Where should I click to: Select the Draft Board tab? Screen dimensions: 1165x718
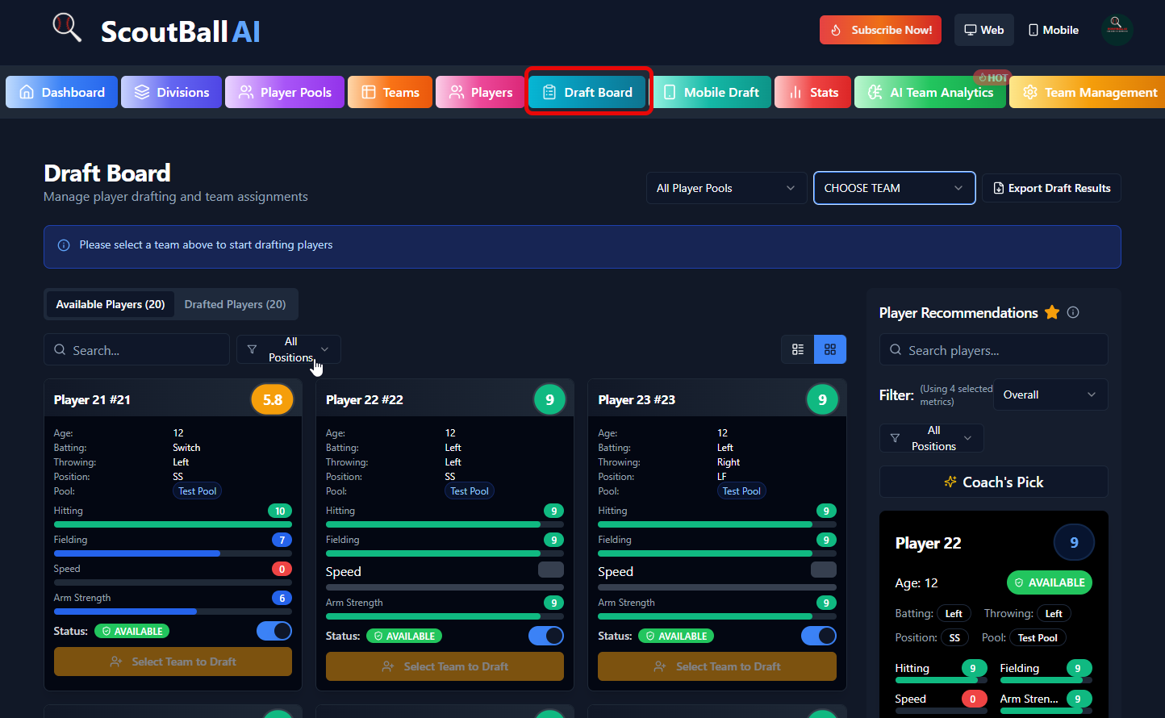point(587,92)
